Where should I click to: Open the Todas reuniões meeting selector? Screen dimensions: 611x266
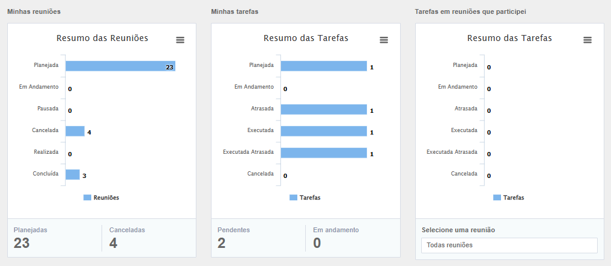[x=509, y=245]
